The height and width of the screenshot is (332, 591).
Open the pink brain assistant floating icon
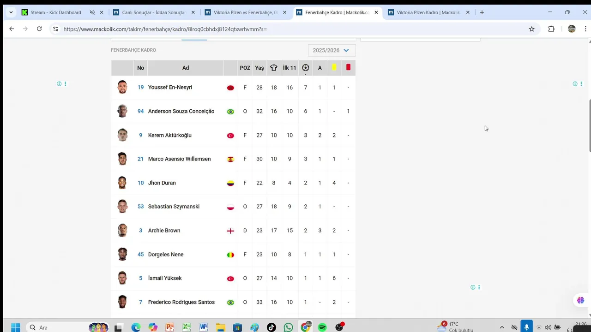581,300
